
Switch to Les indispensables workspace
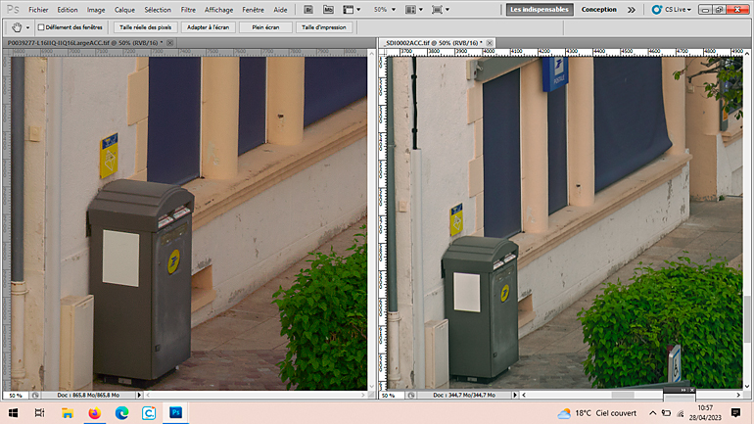pyautogui.click(x=540, y=10)
